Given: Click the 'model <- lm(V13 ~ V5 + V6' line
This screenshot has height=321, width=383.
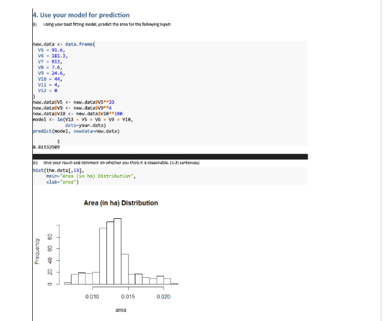Looking at the screenshot, I should (x=83, y=119).
